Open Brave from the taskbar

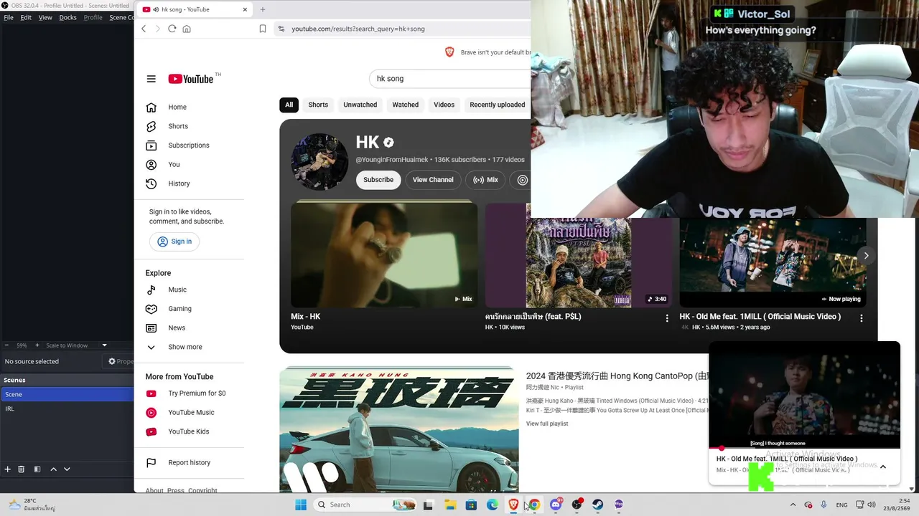pos(513,505)
